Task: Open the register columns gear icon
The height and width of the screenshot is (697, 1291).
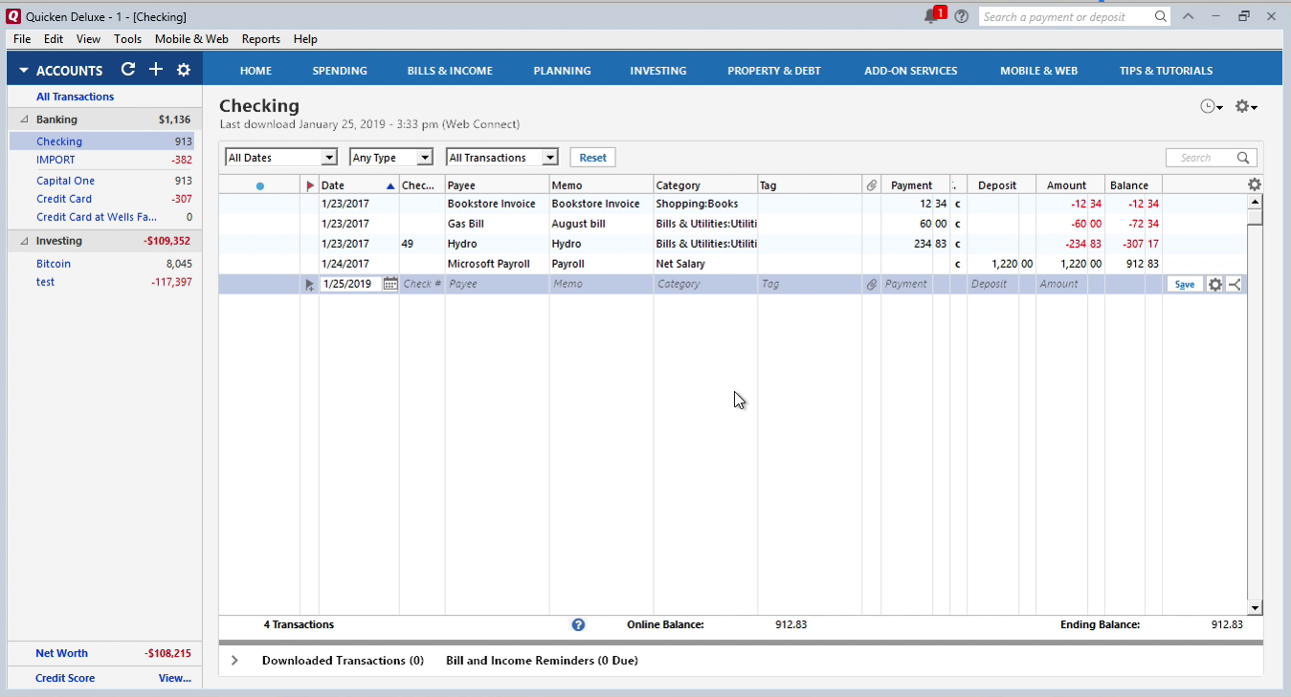Action: pos(1255,185)
